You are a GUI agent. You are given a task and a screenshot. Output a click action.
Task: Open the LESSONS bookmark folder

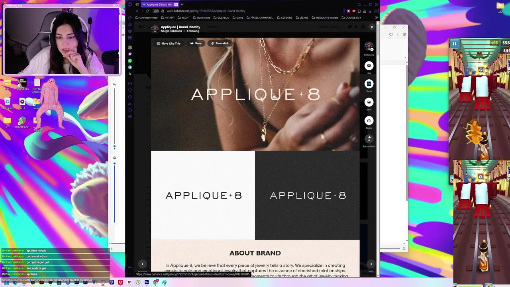pyautogui.click(x=284, y=18)
